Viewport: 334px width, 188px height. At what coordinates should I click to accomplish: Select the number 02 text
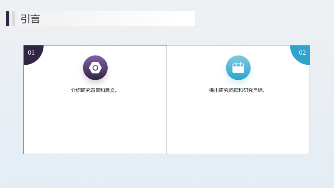(302, 53)
